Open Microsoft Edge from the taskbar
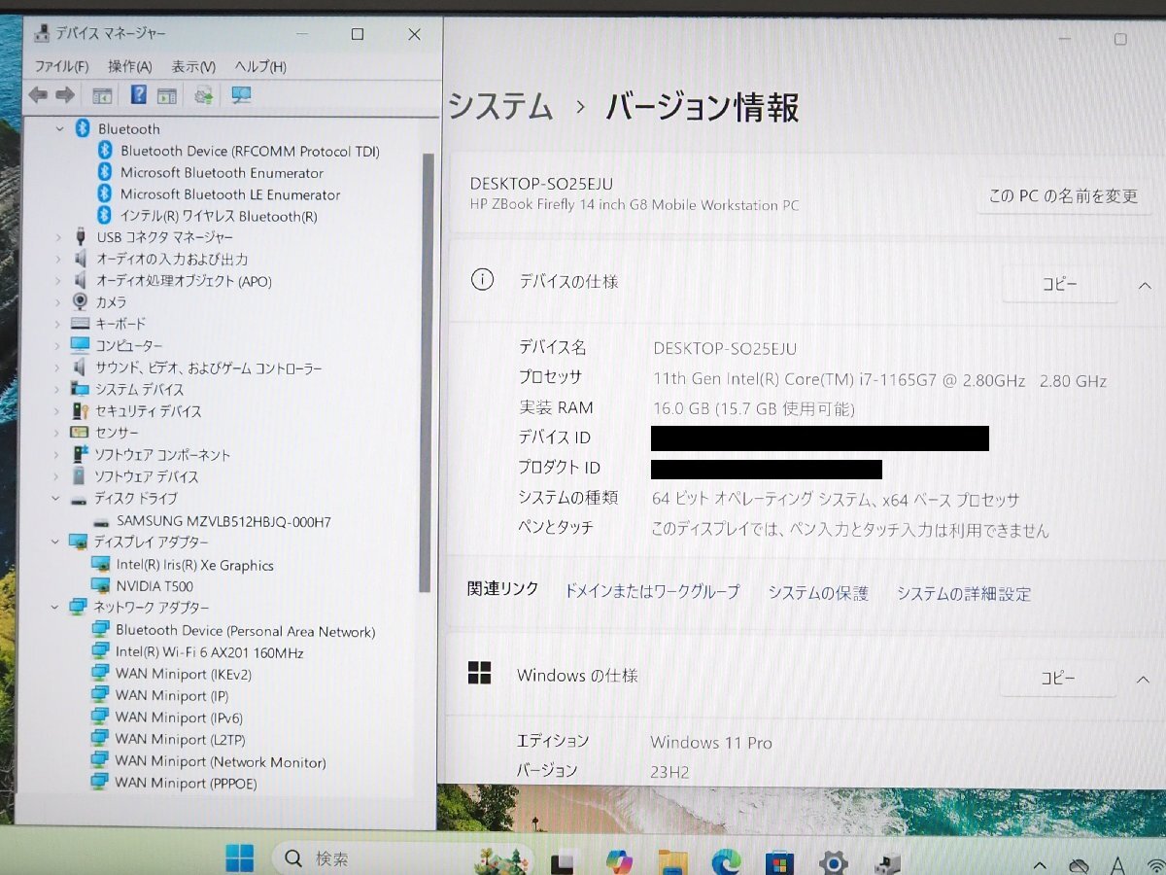This screenshot has width=1166, height=875. (726, 861)
